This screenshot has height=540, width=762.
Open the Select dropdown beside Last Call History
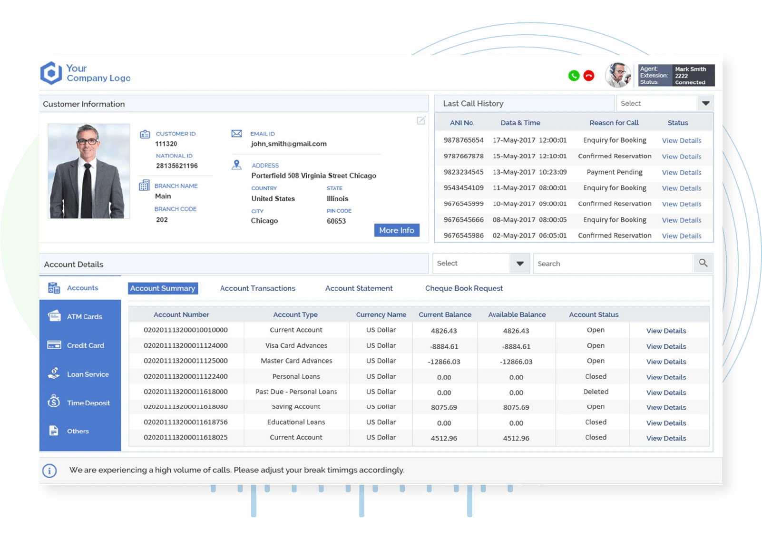coord(705,103)
